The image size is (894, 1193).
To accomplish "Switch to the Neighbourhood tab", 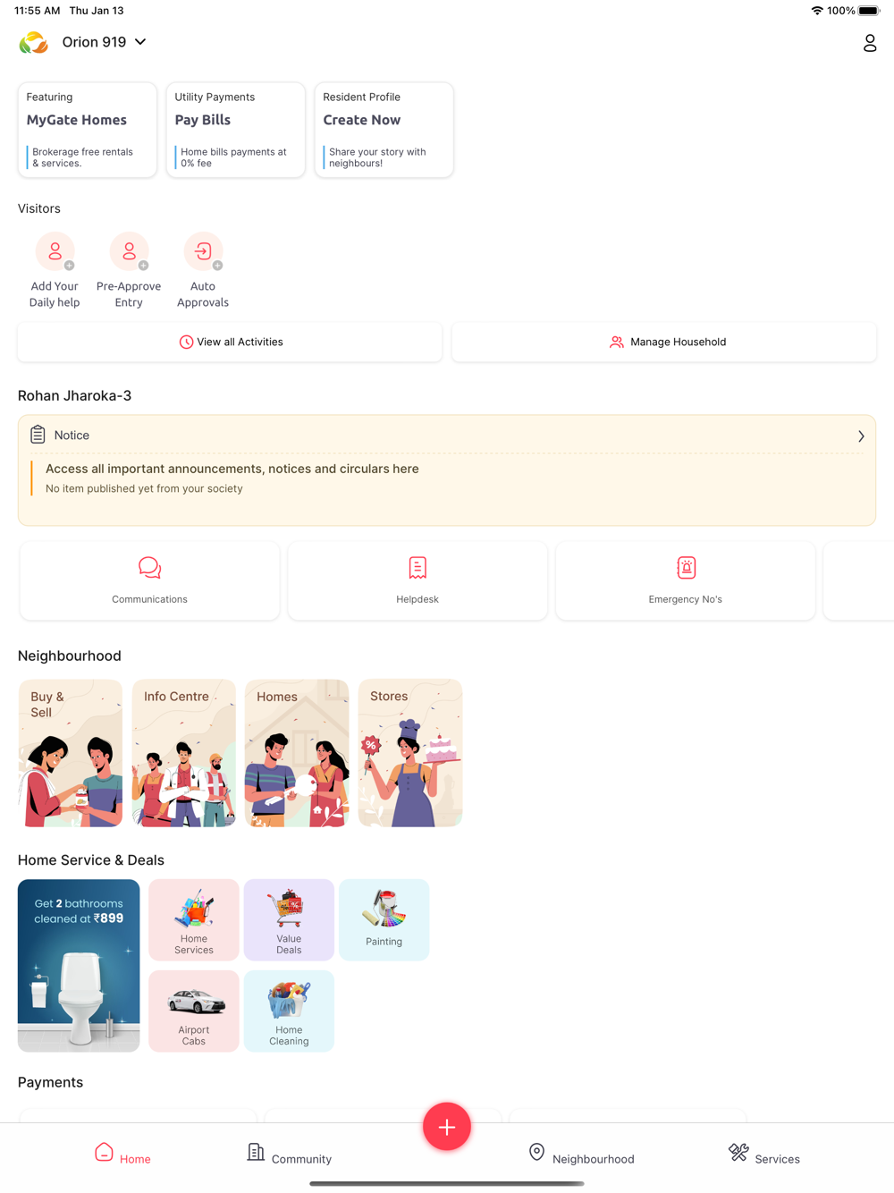I will [581, 1155].
